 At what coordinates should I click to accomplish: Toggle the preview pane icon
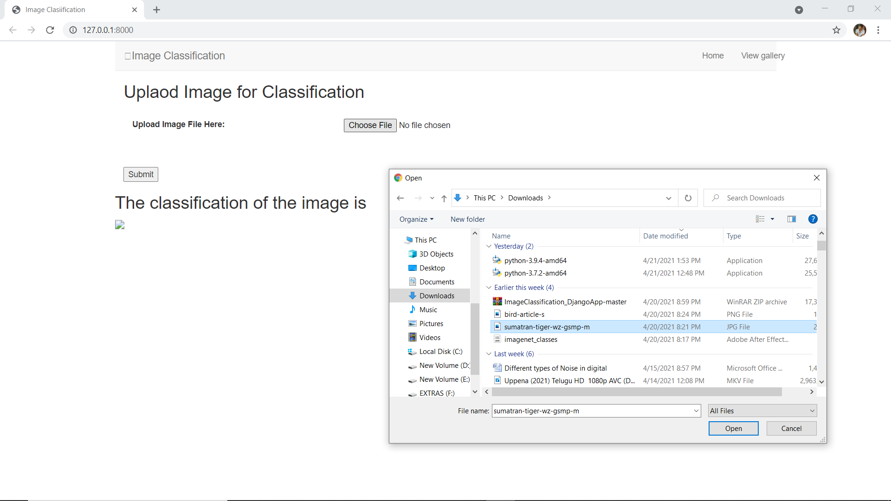pos(792,219)
